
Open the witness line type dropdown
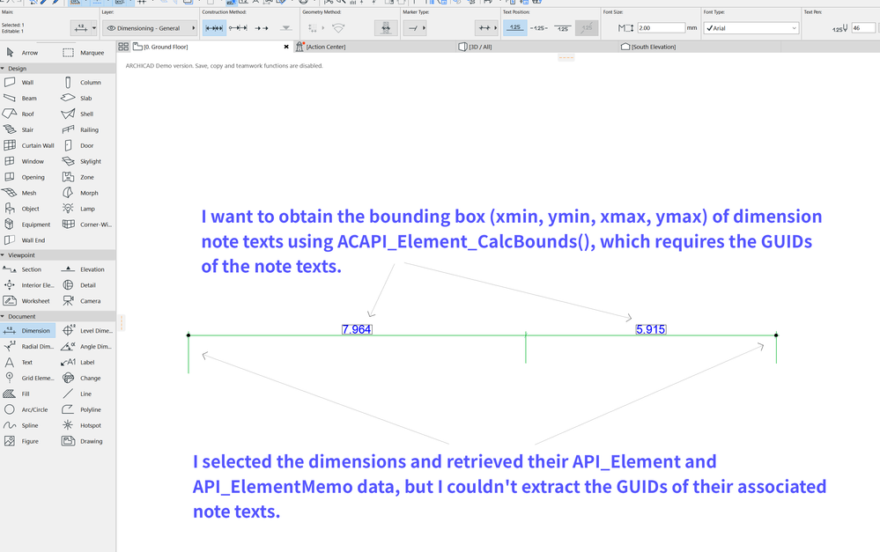(486, 27)
